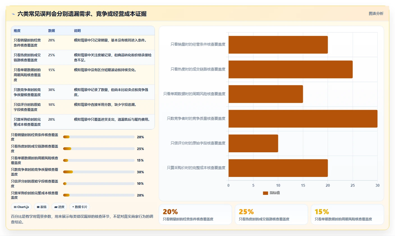
Task: Click the progress bar for 只看热度时的成交链路核查覆盖度
Action: (99, 149)
